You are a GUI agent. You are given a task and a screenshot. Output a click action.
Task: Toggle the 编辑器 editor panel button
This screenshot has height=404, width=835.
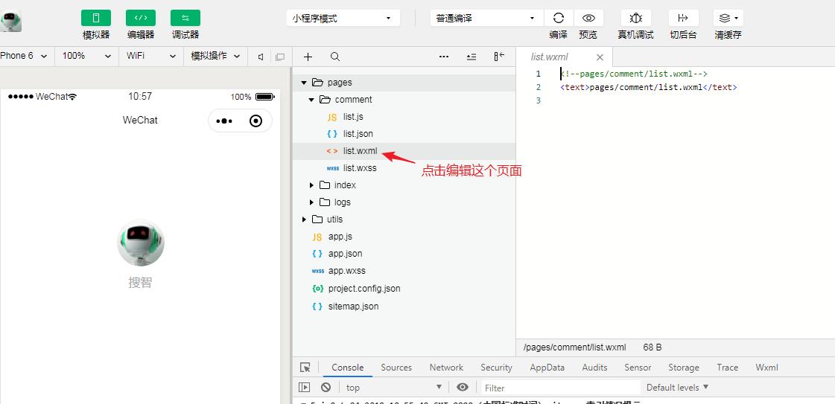[x=141, y=18]
